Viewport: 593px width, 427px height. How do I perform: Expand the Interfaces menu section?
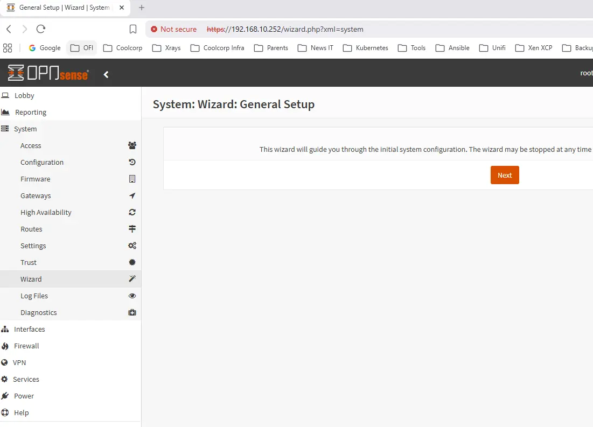pos(29,329)
